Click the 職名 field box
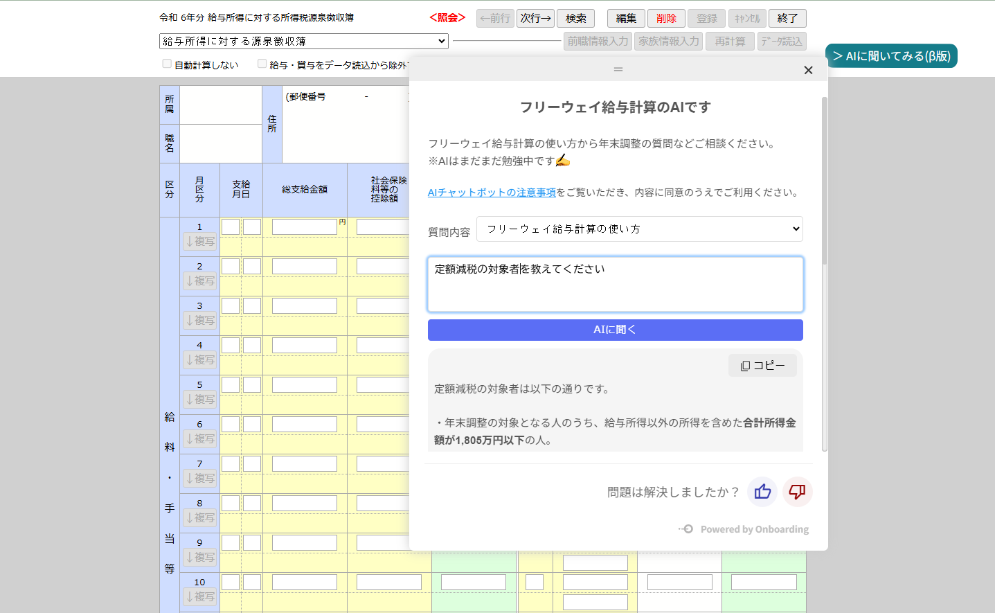Screen dimensions: 995x613 coord(221,144)
